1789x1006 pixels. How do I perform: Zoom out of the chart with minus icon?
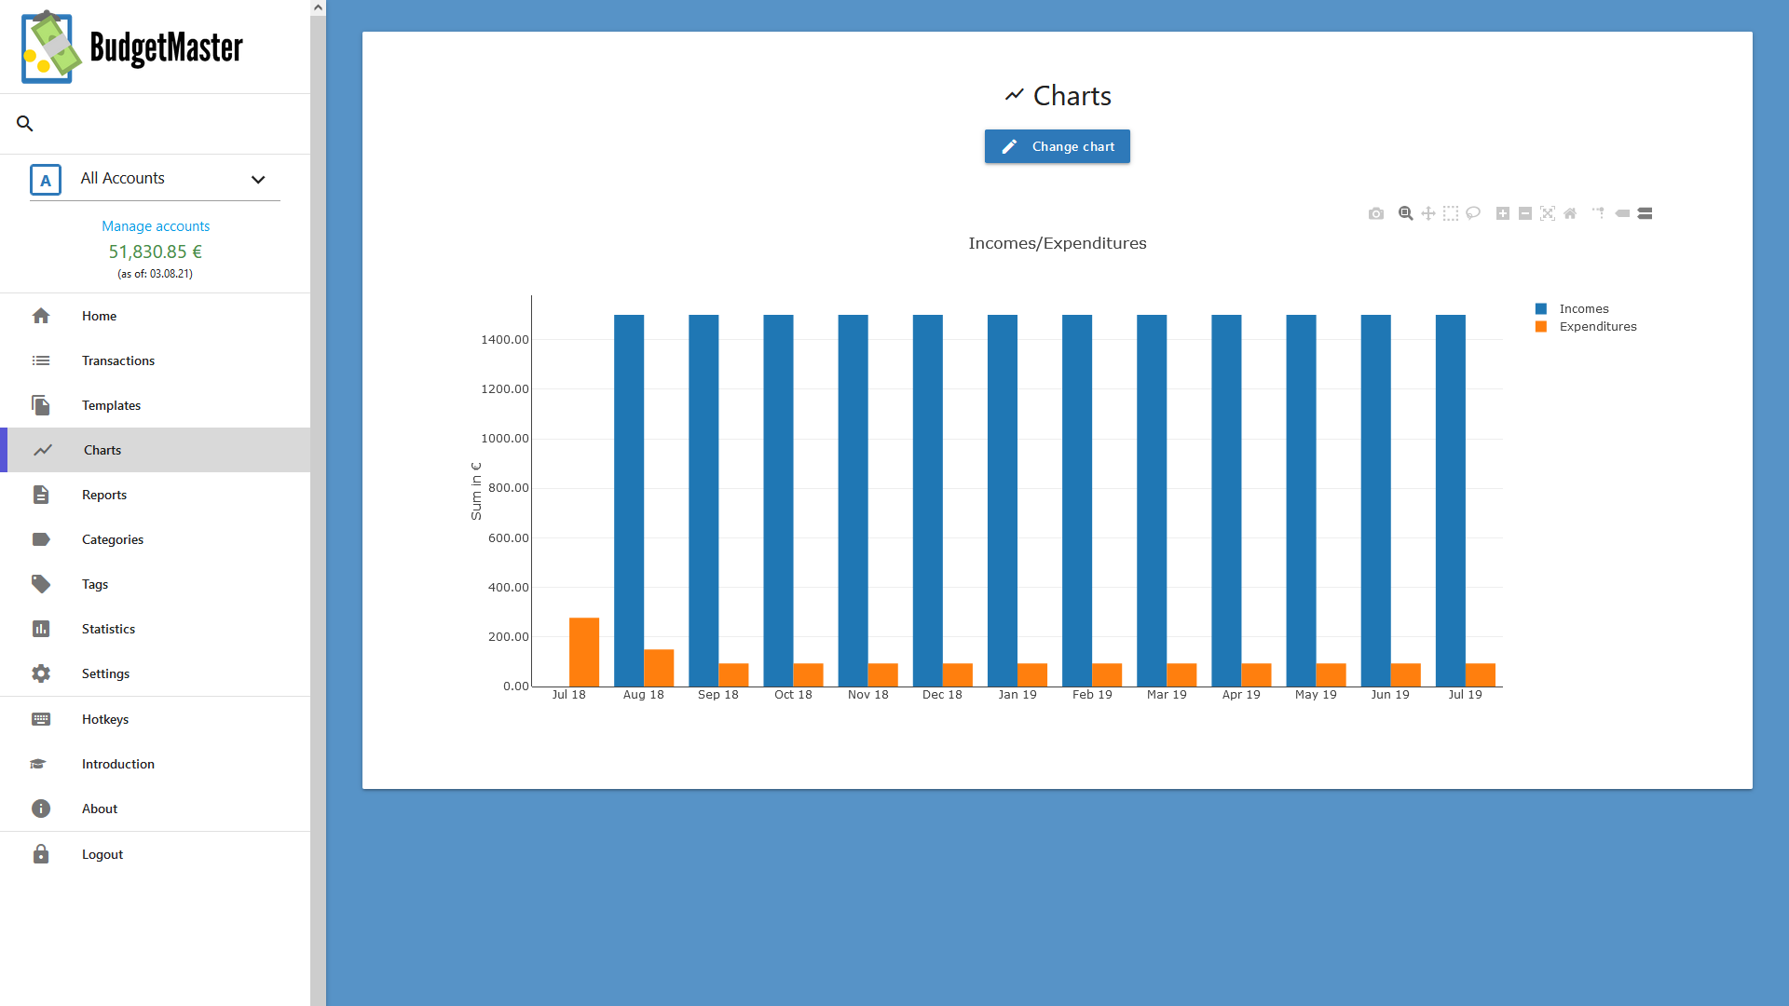[x=1525, y=213]
